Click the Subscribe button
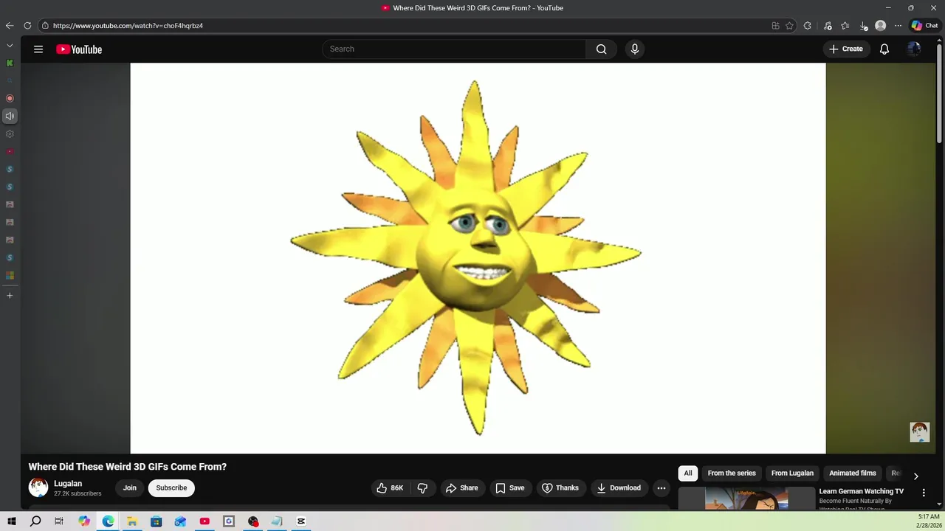Viewport: 945px width, 531px height. click(171, 488)
